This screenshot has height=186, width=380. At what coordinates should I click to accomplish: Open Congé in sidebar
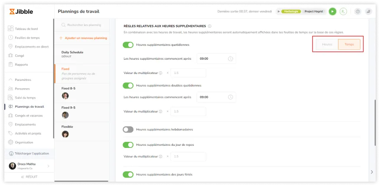pyautogui.click(x=19, y=56)
